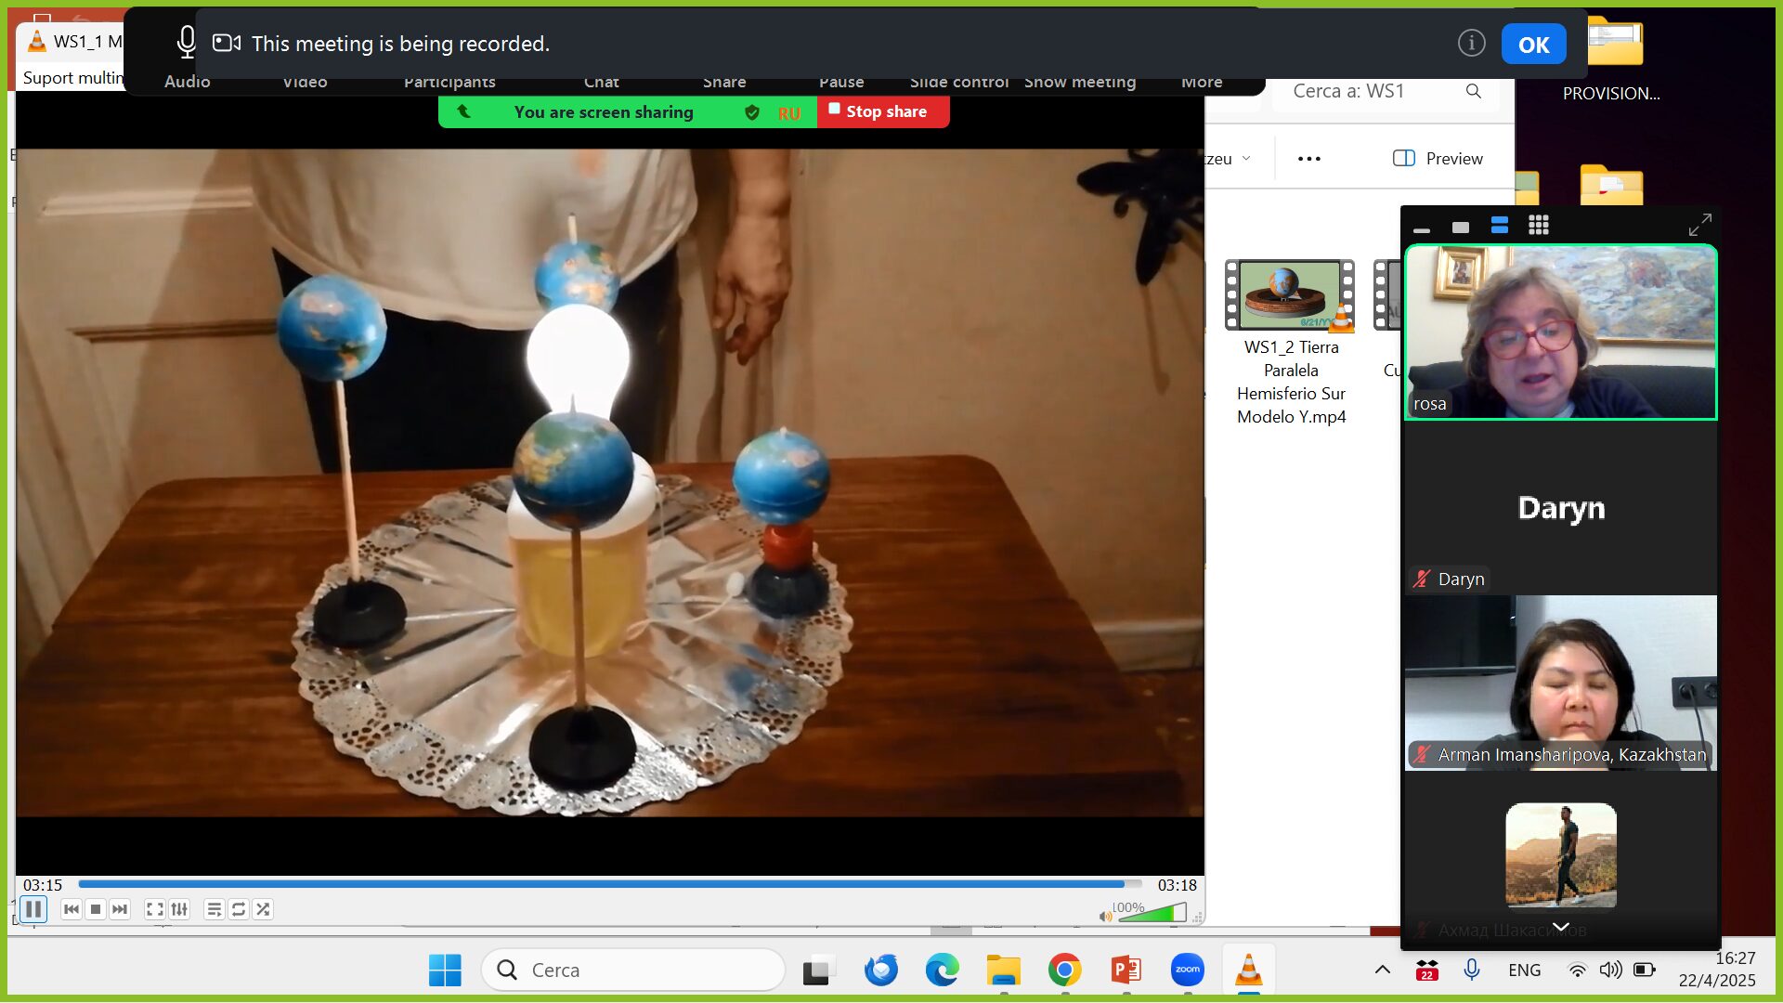Viewport: 1783px width, 1003px height.
Task: Toggle VLC fullscreen video mode
Action: click(x=155, y=909)
